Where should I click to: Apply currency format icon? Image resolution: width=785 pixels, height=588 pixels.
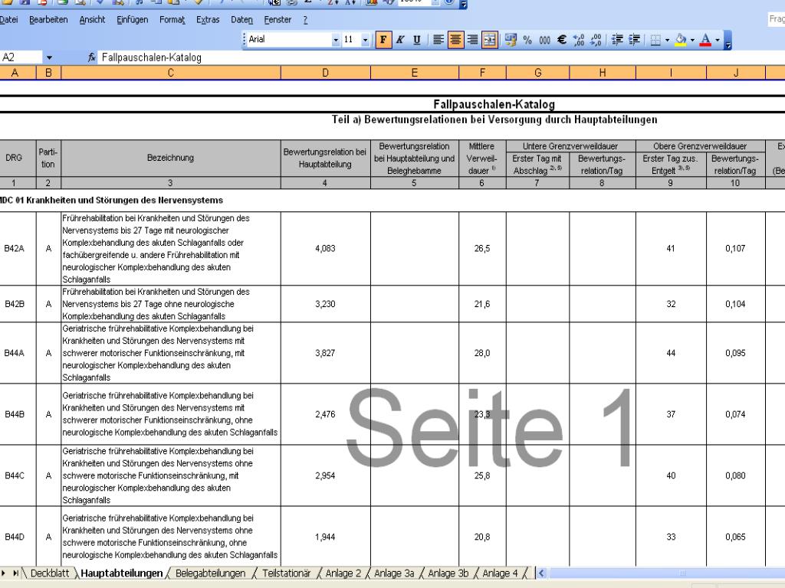coord(511,40)
